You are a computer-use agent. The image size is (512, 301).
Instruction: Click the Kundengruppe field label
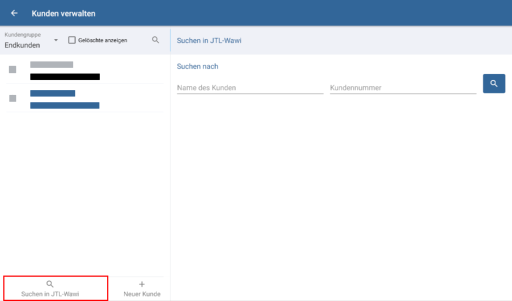22,35
